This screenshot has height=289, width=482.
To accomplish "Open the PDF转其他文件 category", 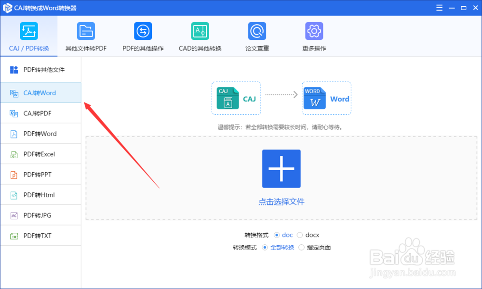I will pos(40,69).
